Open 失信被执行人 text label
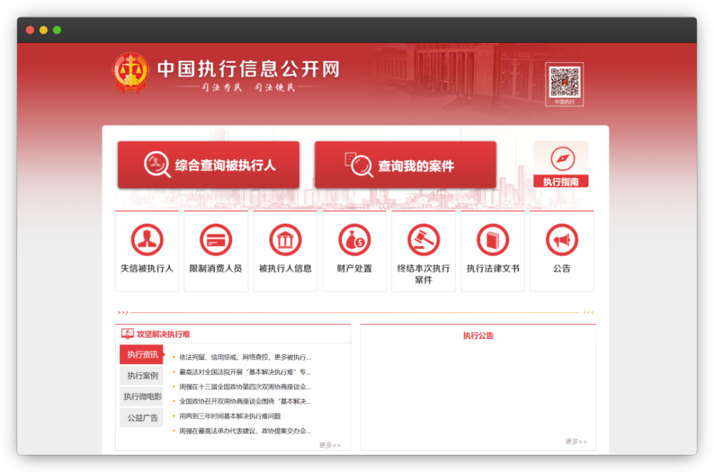This screenshot has width=714, height=472. 147,268
